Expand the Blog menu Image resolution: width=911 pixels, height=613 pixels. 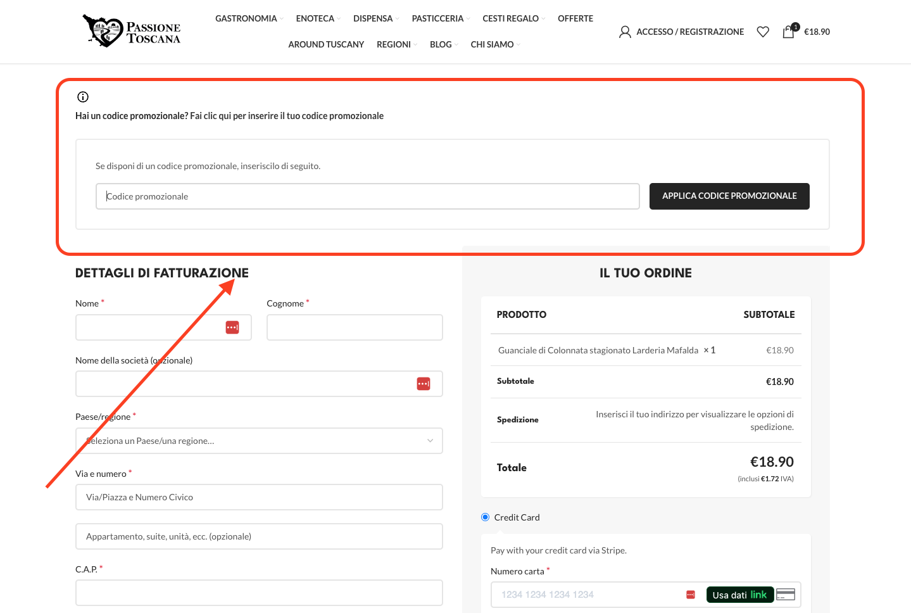[x=444, y=44]
